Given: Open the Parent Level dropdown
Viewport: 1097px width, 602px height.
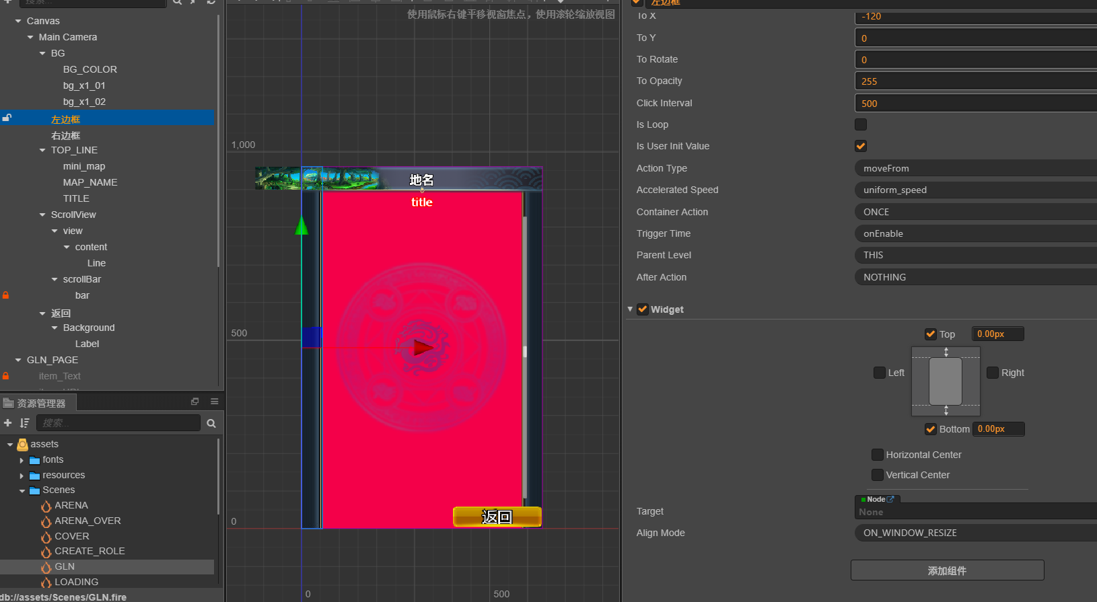Looking at the screenshot, I should [x=976, y=255].
